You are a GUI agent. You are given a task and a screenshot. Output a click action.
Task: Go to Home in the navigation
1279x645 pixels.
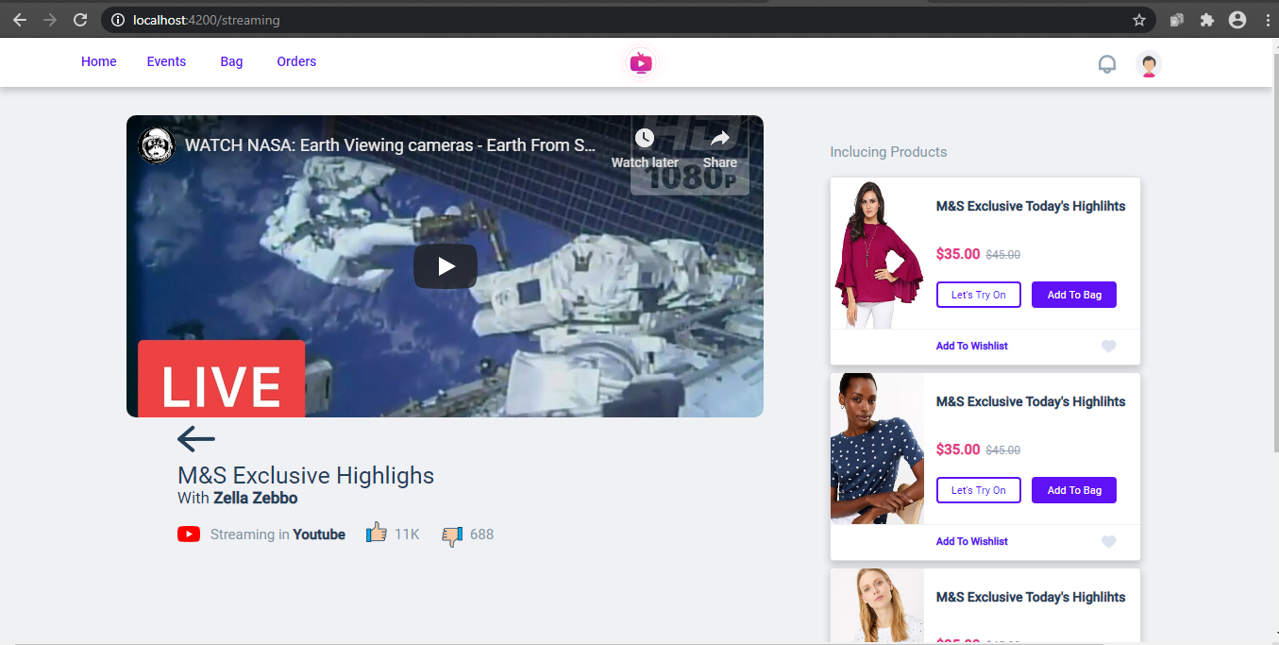[x=99, y=61]
